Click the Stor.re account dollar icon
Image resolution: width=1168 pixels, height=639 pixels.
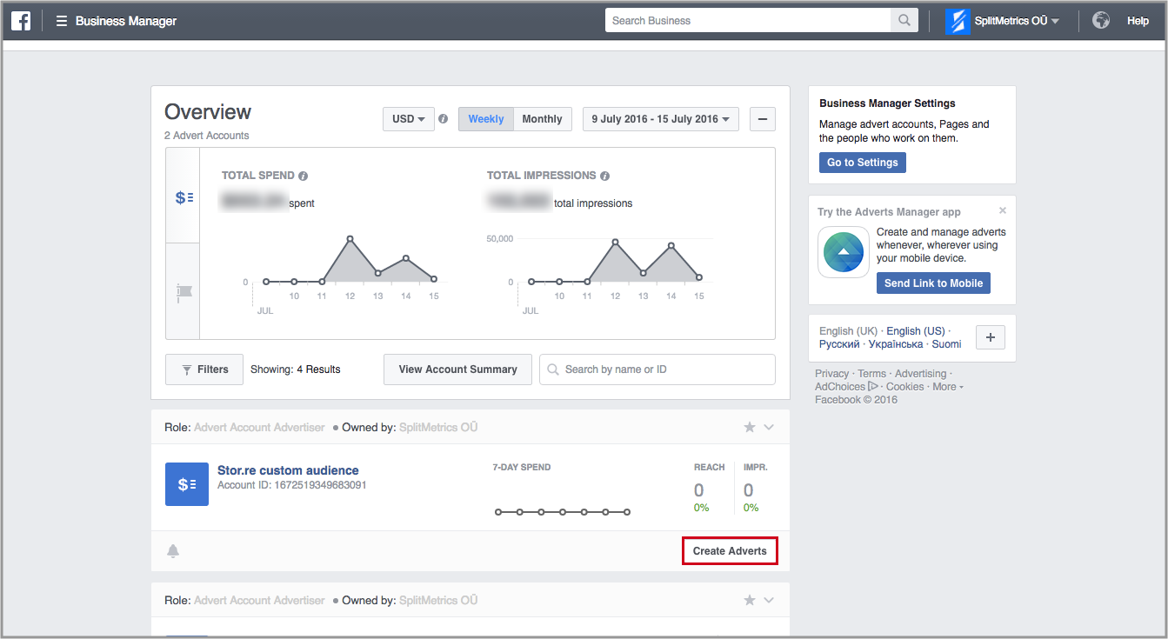click(187, 484)
